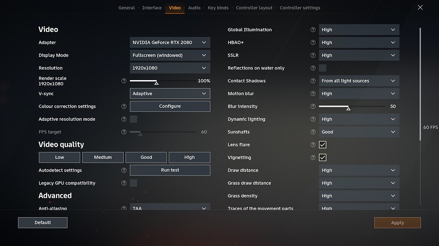The width and height of the screenshot is (439, 246).
Task: Show help for Lens flare
Action: pos(313,144)
